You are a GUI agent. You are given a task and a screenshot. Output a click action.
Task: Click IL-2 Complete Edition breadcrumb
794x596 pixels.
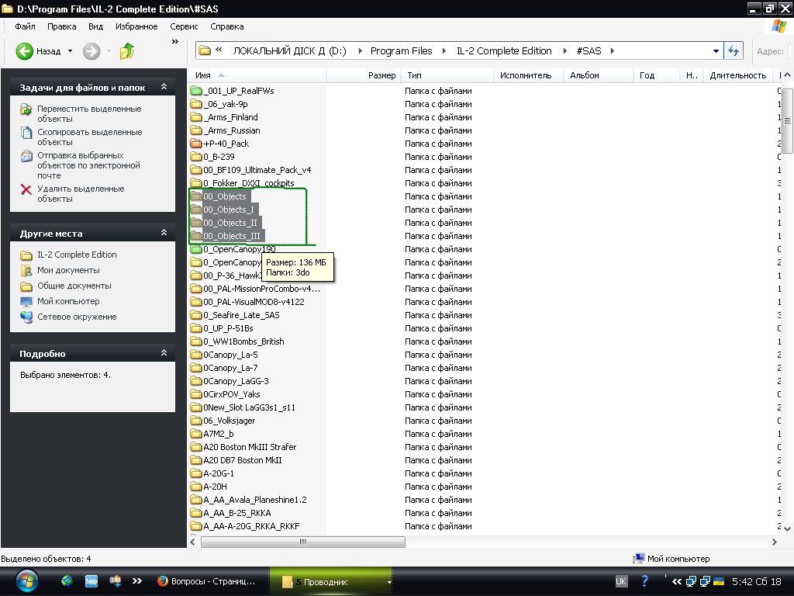coord(504,50)
